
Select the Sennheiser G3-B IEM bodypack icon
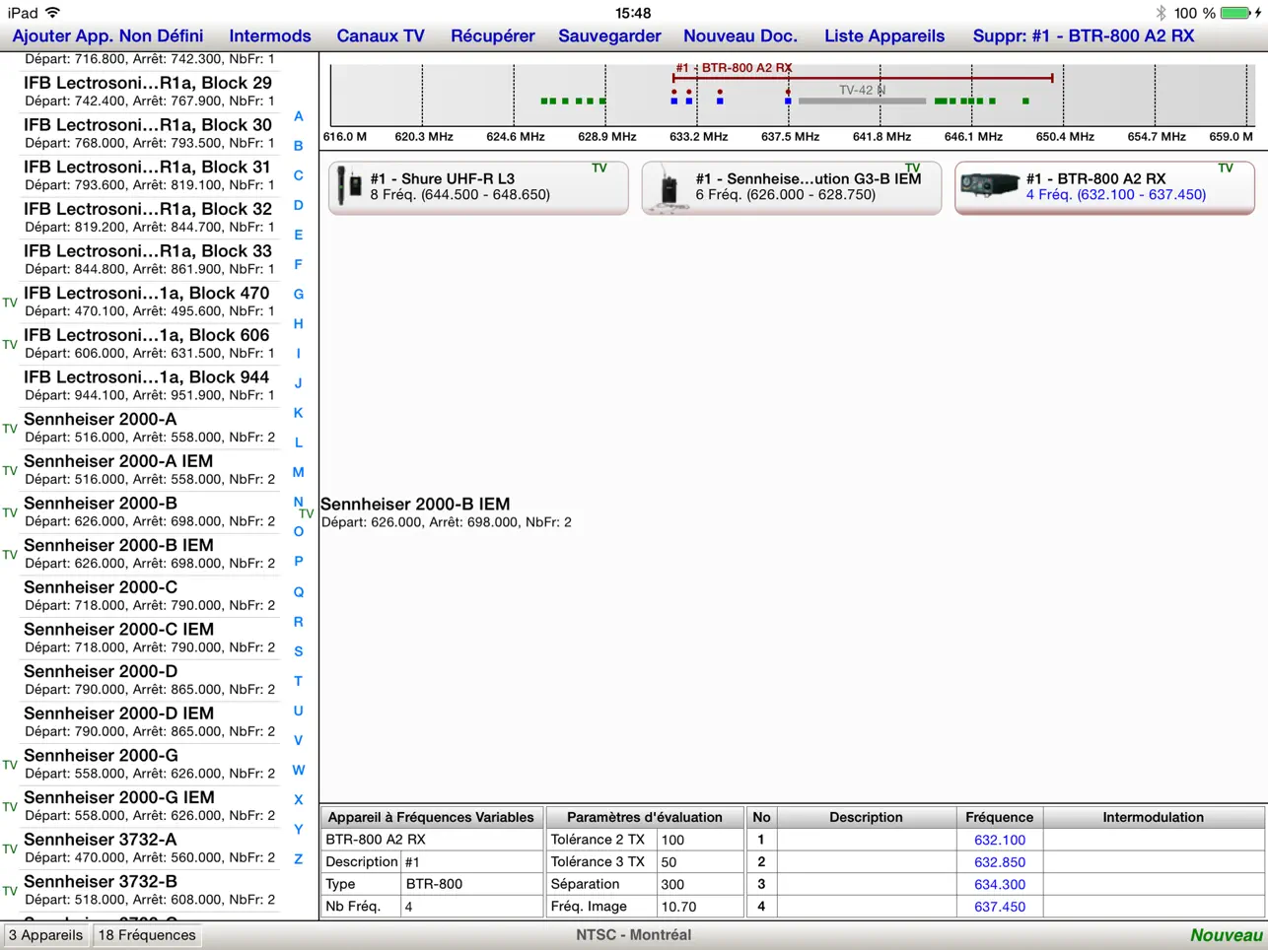click(669, 186)
